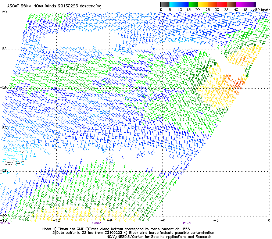
Task: Select the "25" legend scale label
Action: (207, 10)
